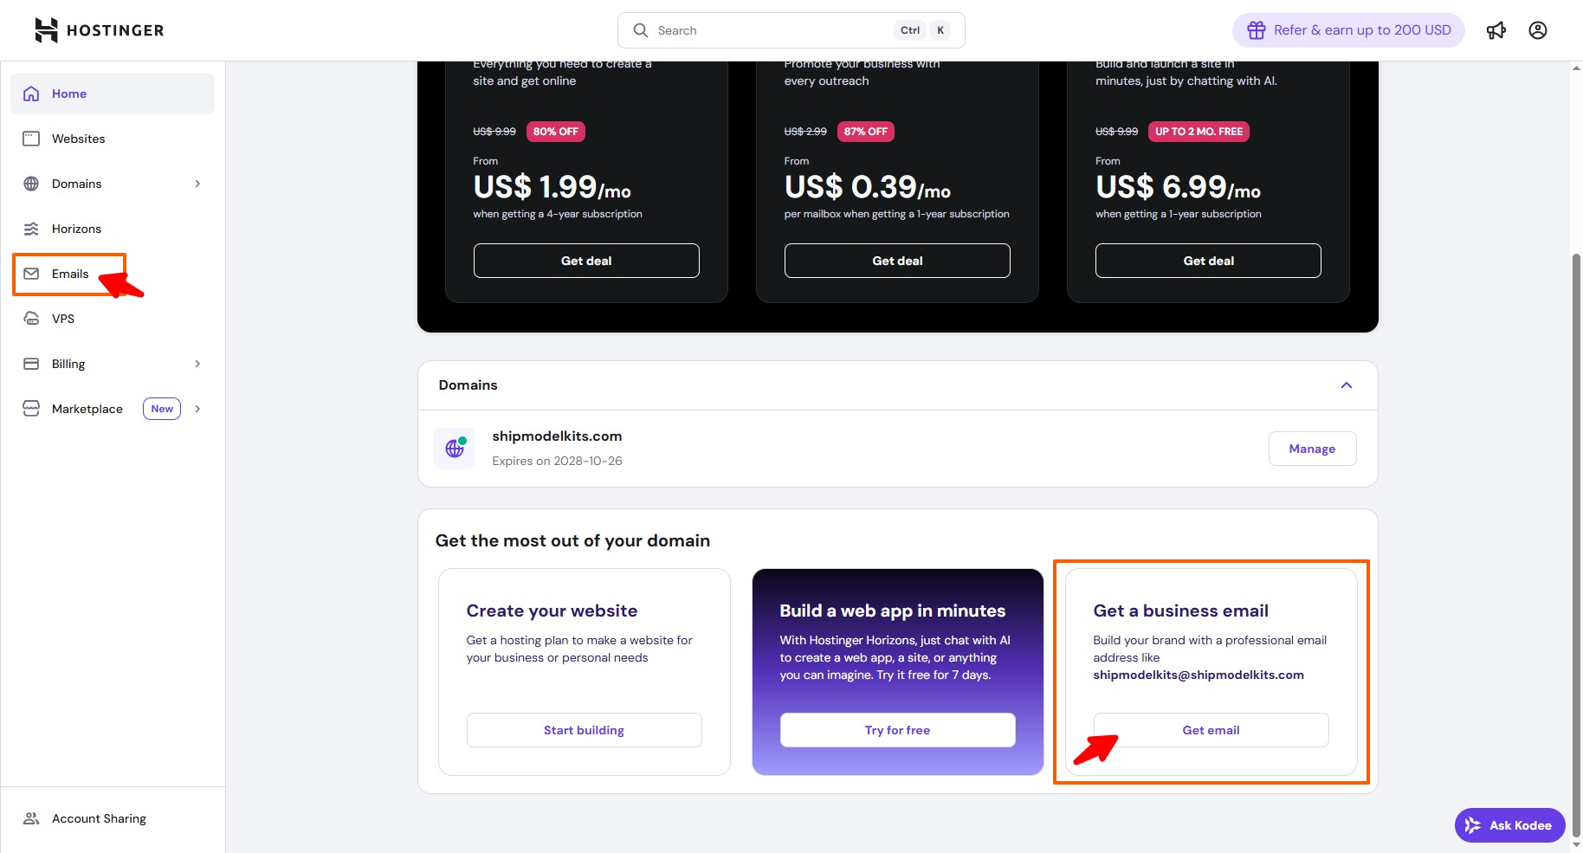Image resolution: width=1583 pixels, height=853 pixels.
Task: Open Refer & earn up to 200 USD
Action: [x=1348, y=30]
